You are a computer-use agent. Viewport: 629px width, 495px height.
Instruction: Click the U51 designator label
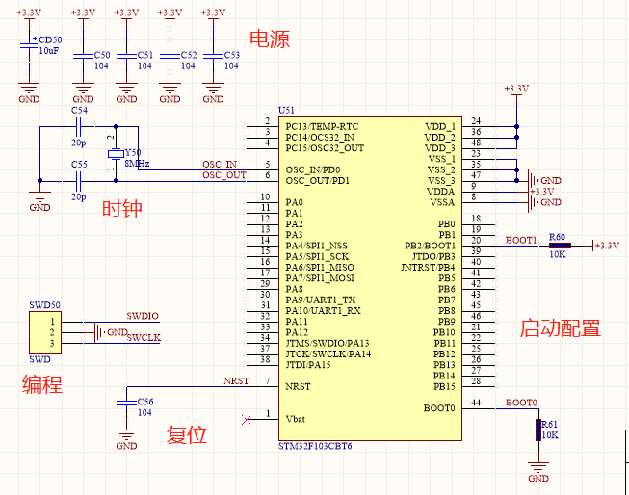[286, 111]
